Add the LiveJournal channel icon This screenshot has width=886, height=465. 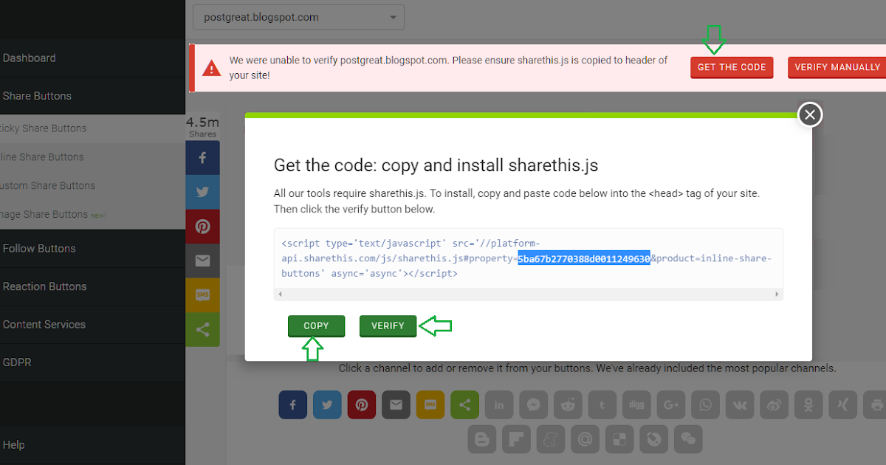tap(653, 439)
